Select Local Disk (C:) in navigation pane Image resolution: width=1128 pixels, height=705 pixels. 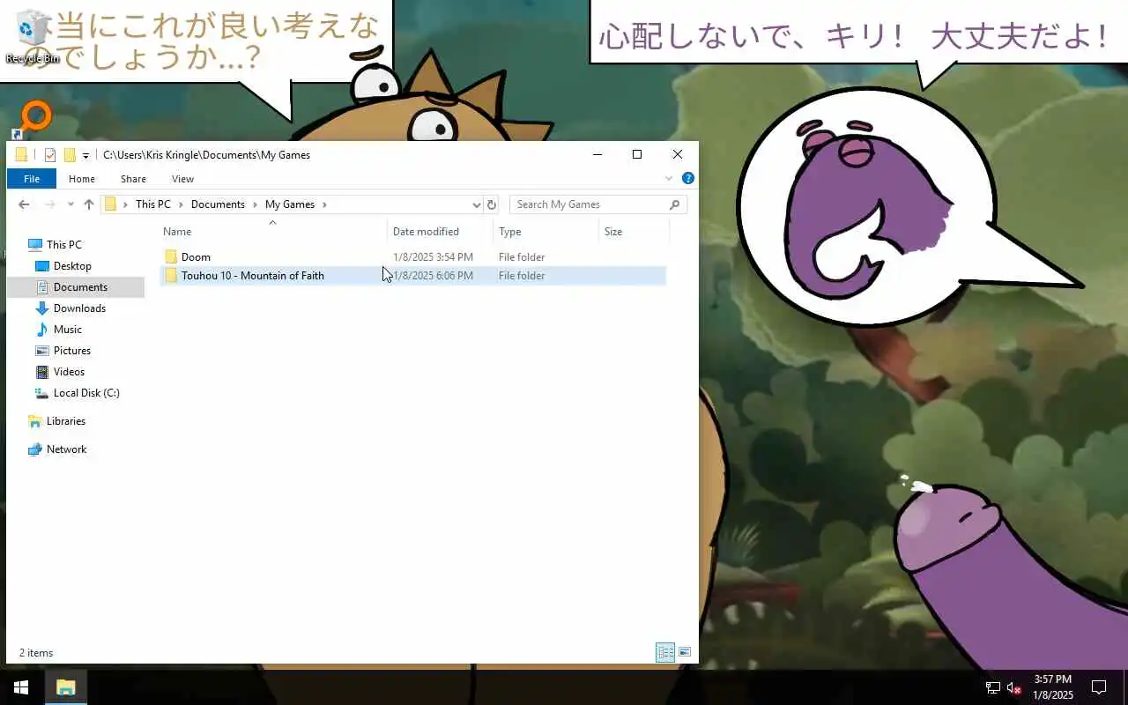click(x=86, y=393)
